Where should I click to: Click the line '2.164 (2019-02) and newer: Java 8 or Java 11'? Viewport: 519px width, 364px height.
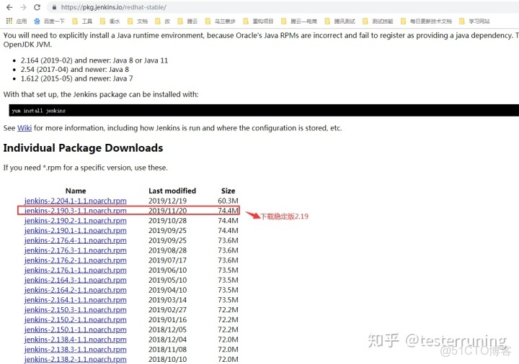[x=94, y=60]
